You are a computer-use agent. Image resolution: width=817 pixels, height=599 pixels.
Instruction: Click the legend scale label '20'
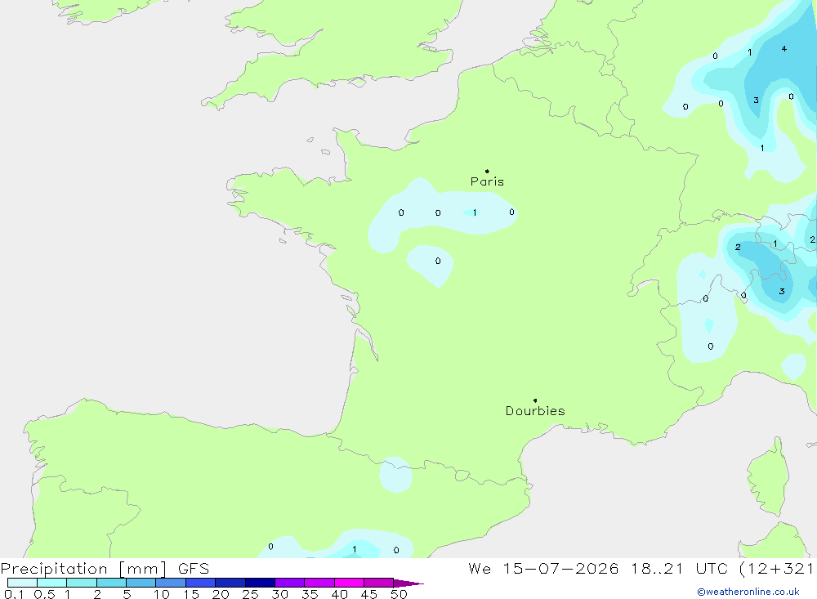[x=221, y=594]
